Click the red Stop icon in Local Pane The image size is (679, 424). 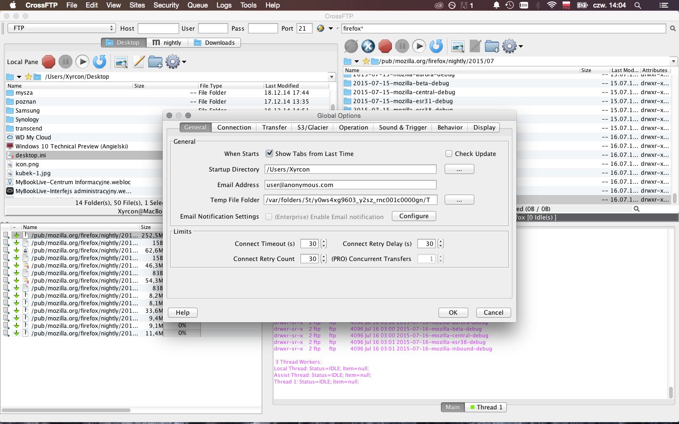coord(49,62)
